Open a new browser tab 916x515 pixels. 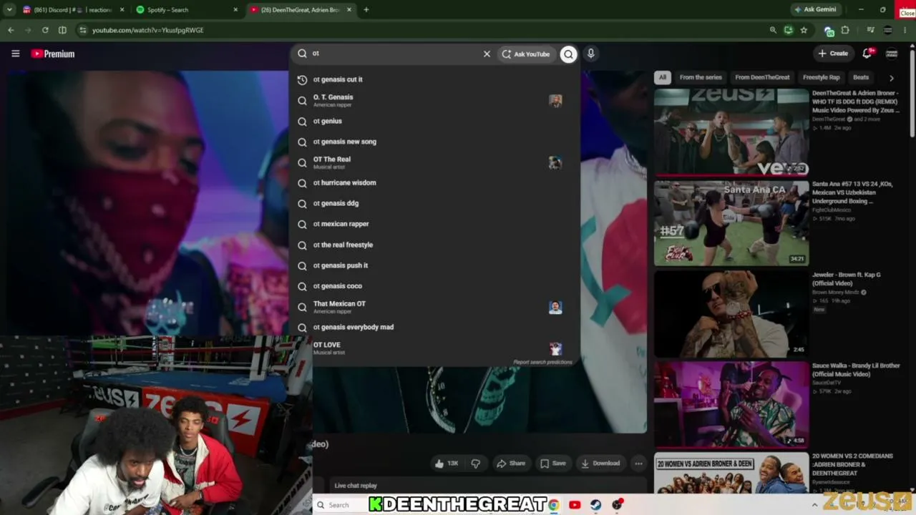point(366,9)
